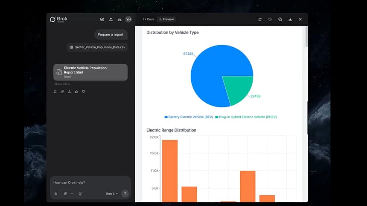
Task: Click the Show inline link
Action: (x=62, y=84)
